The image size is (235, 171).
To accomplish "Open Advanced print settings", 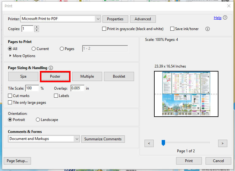I will point(143,19).
